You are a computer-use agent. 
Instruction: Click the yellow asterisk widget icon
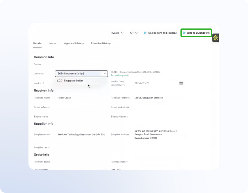pos(216,38)
